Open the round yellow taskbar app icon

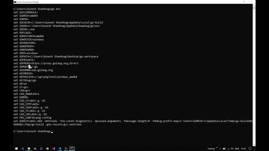(47, 148)
